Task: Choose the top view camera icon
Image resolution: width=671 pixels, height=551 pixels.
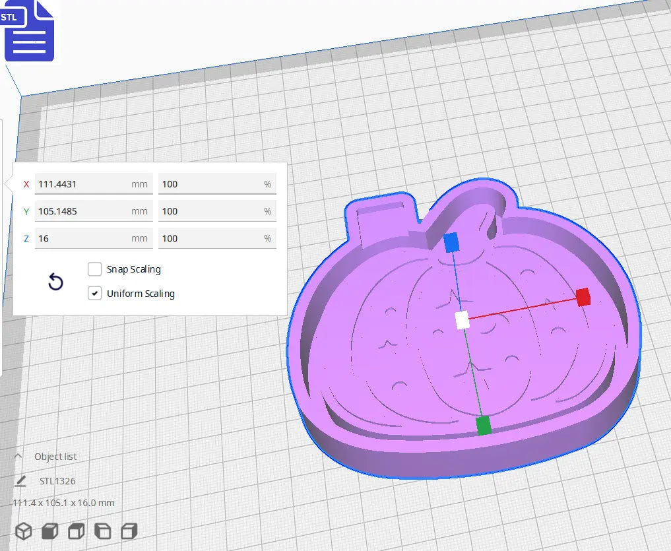Action: tap(76, 531)
